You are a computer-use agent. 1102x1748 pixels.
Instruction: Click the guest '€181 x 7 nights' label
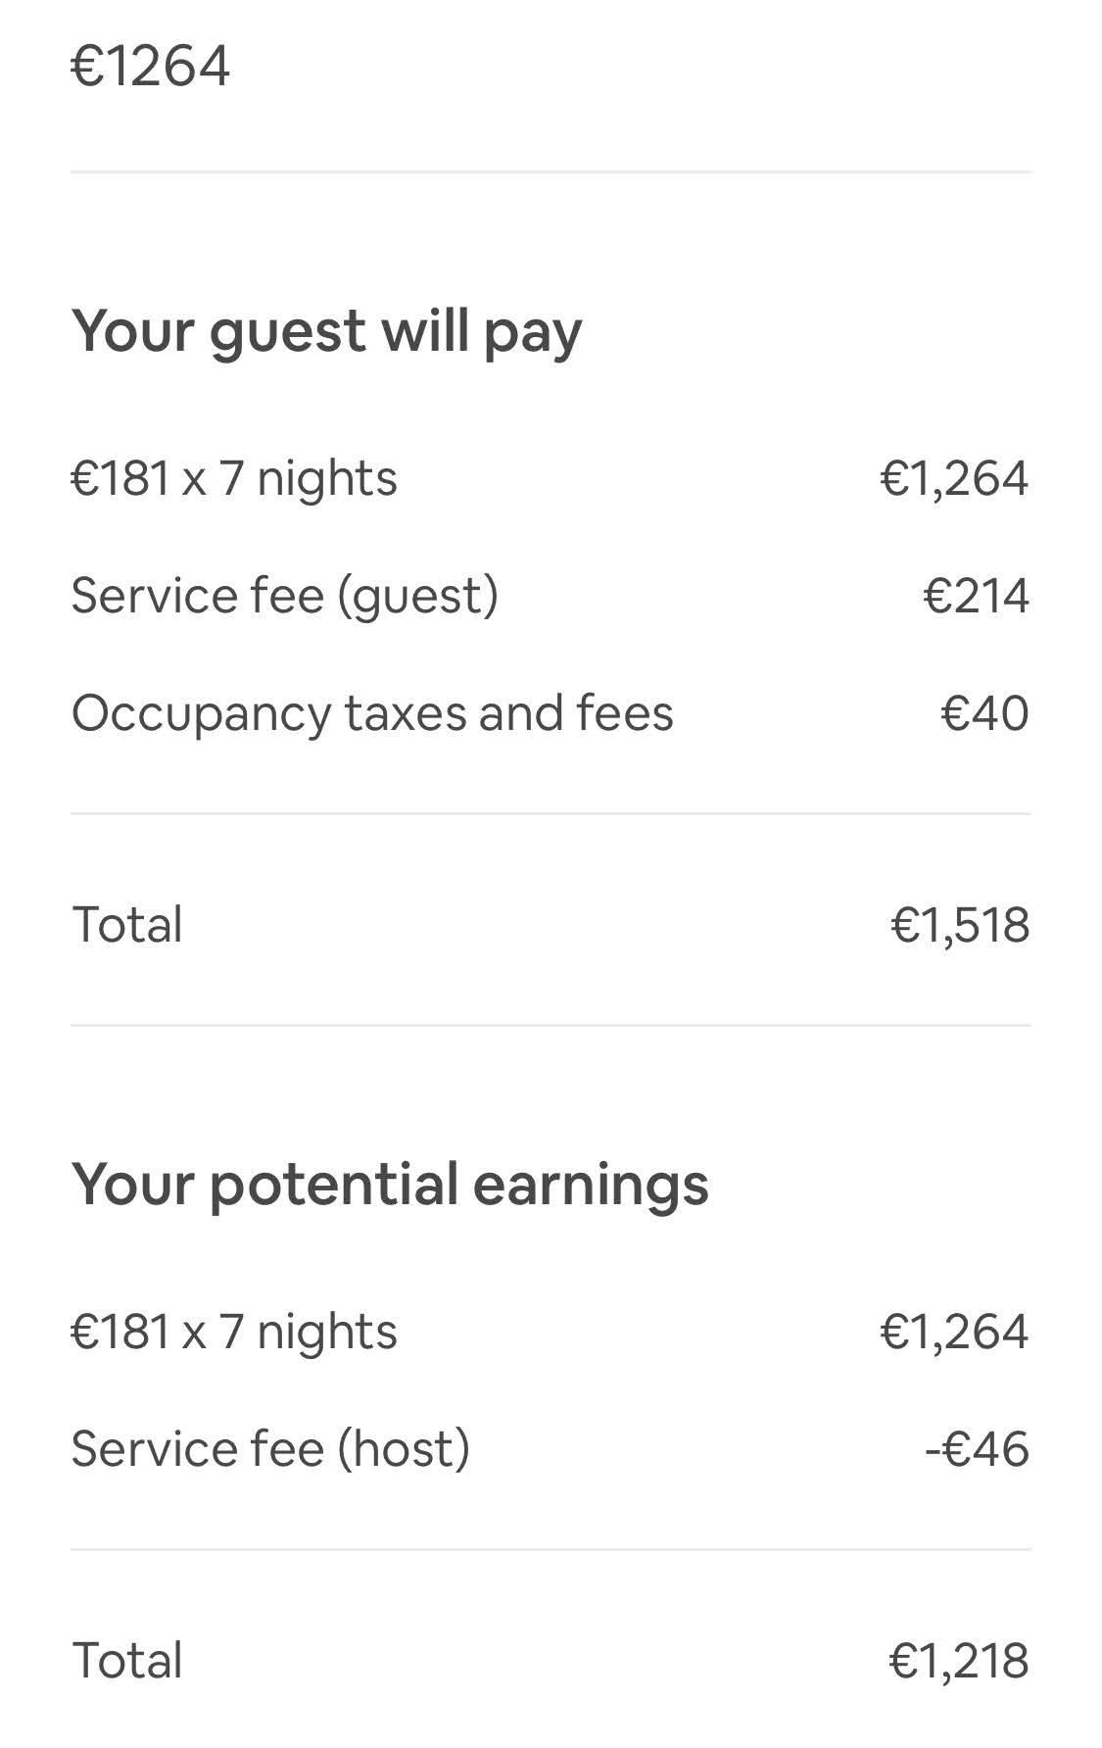tap(234, 478)
